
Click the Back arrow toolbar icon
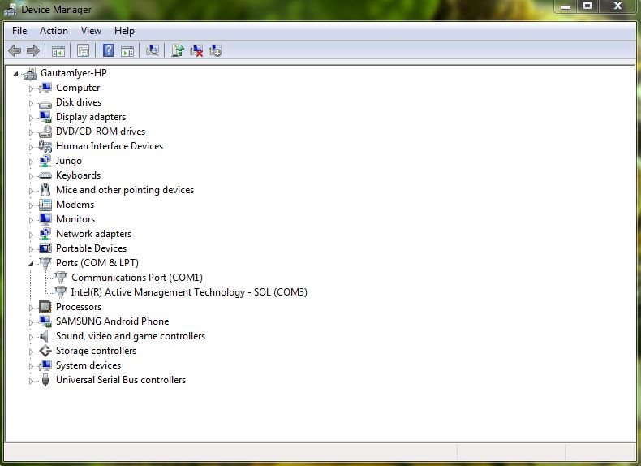[15, 50]
